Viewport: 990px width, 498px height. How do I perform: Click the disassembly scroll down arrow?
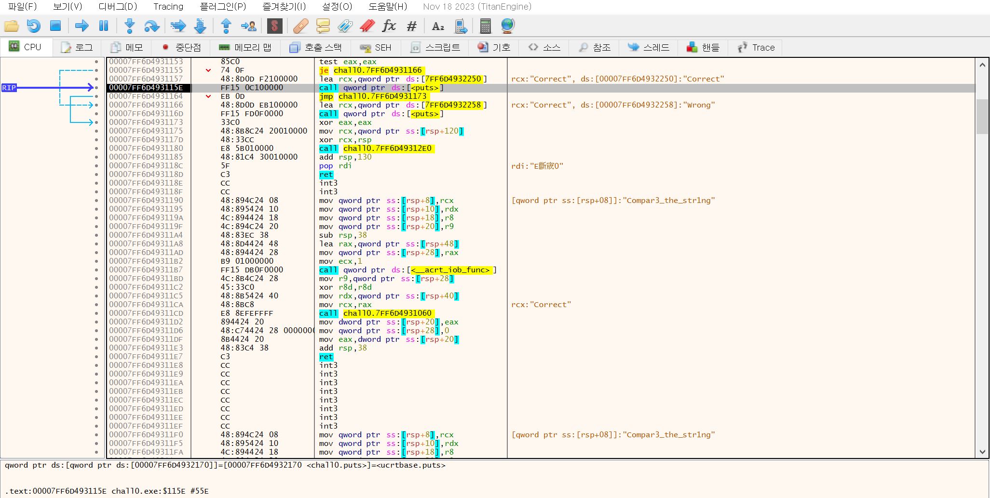pyautogui.click(x=982, y=452)
